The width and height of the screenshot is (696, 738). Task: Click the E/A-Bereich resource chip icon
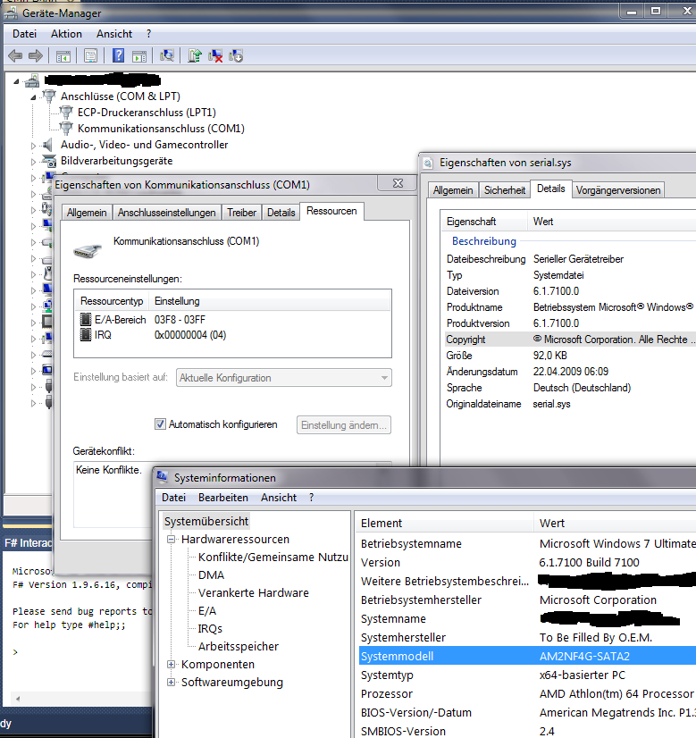[86, 320]
